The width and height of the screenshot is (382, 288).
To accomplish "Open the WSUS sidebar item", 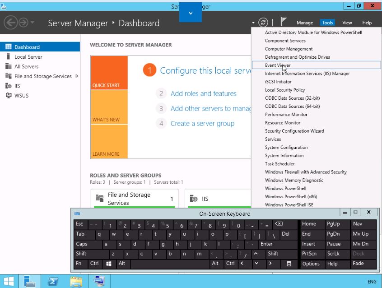I will coord(21,95).
